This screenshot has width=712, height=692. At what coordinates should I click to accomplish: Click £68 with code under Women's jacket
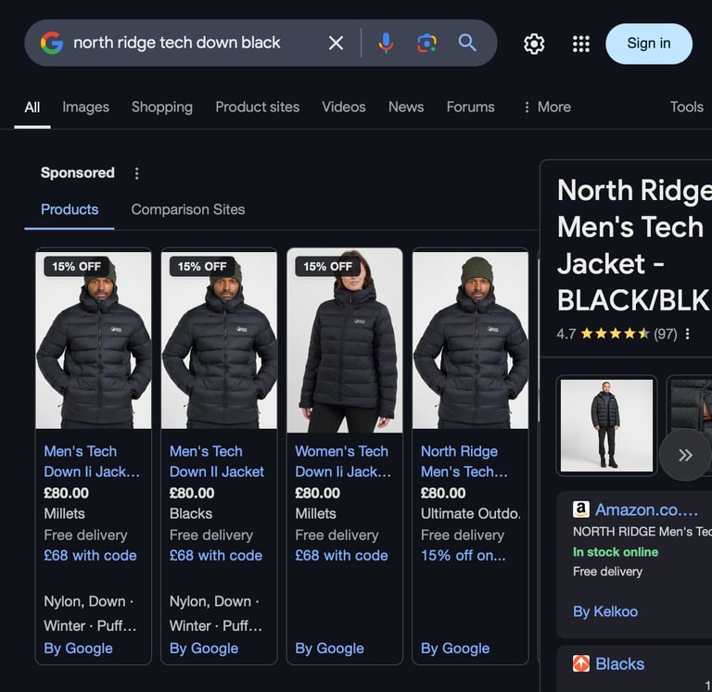point(341,556)
